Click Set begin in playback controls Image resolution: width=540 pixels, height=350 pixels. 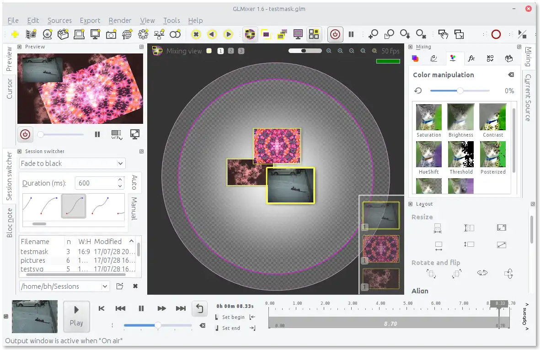click(x=233, y=317)
